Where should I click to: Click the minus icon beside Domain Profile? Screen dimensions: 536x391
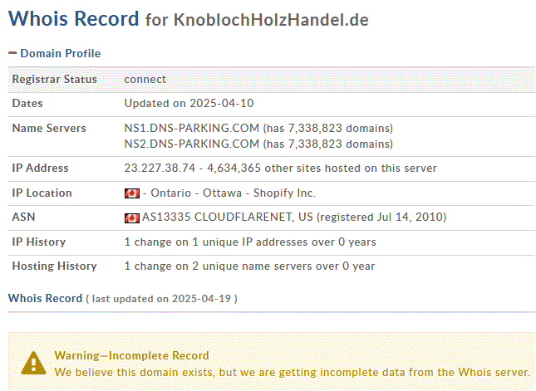click(x=12, y=53)
